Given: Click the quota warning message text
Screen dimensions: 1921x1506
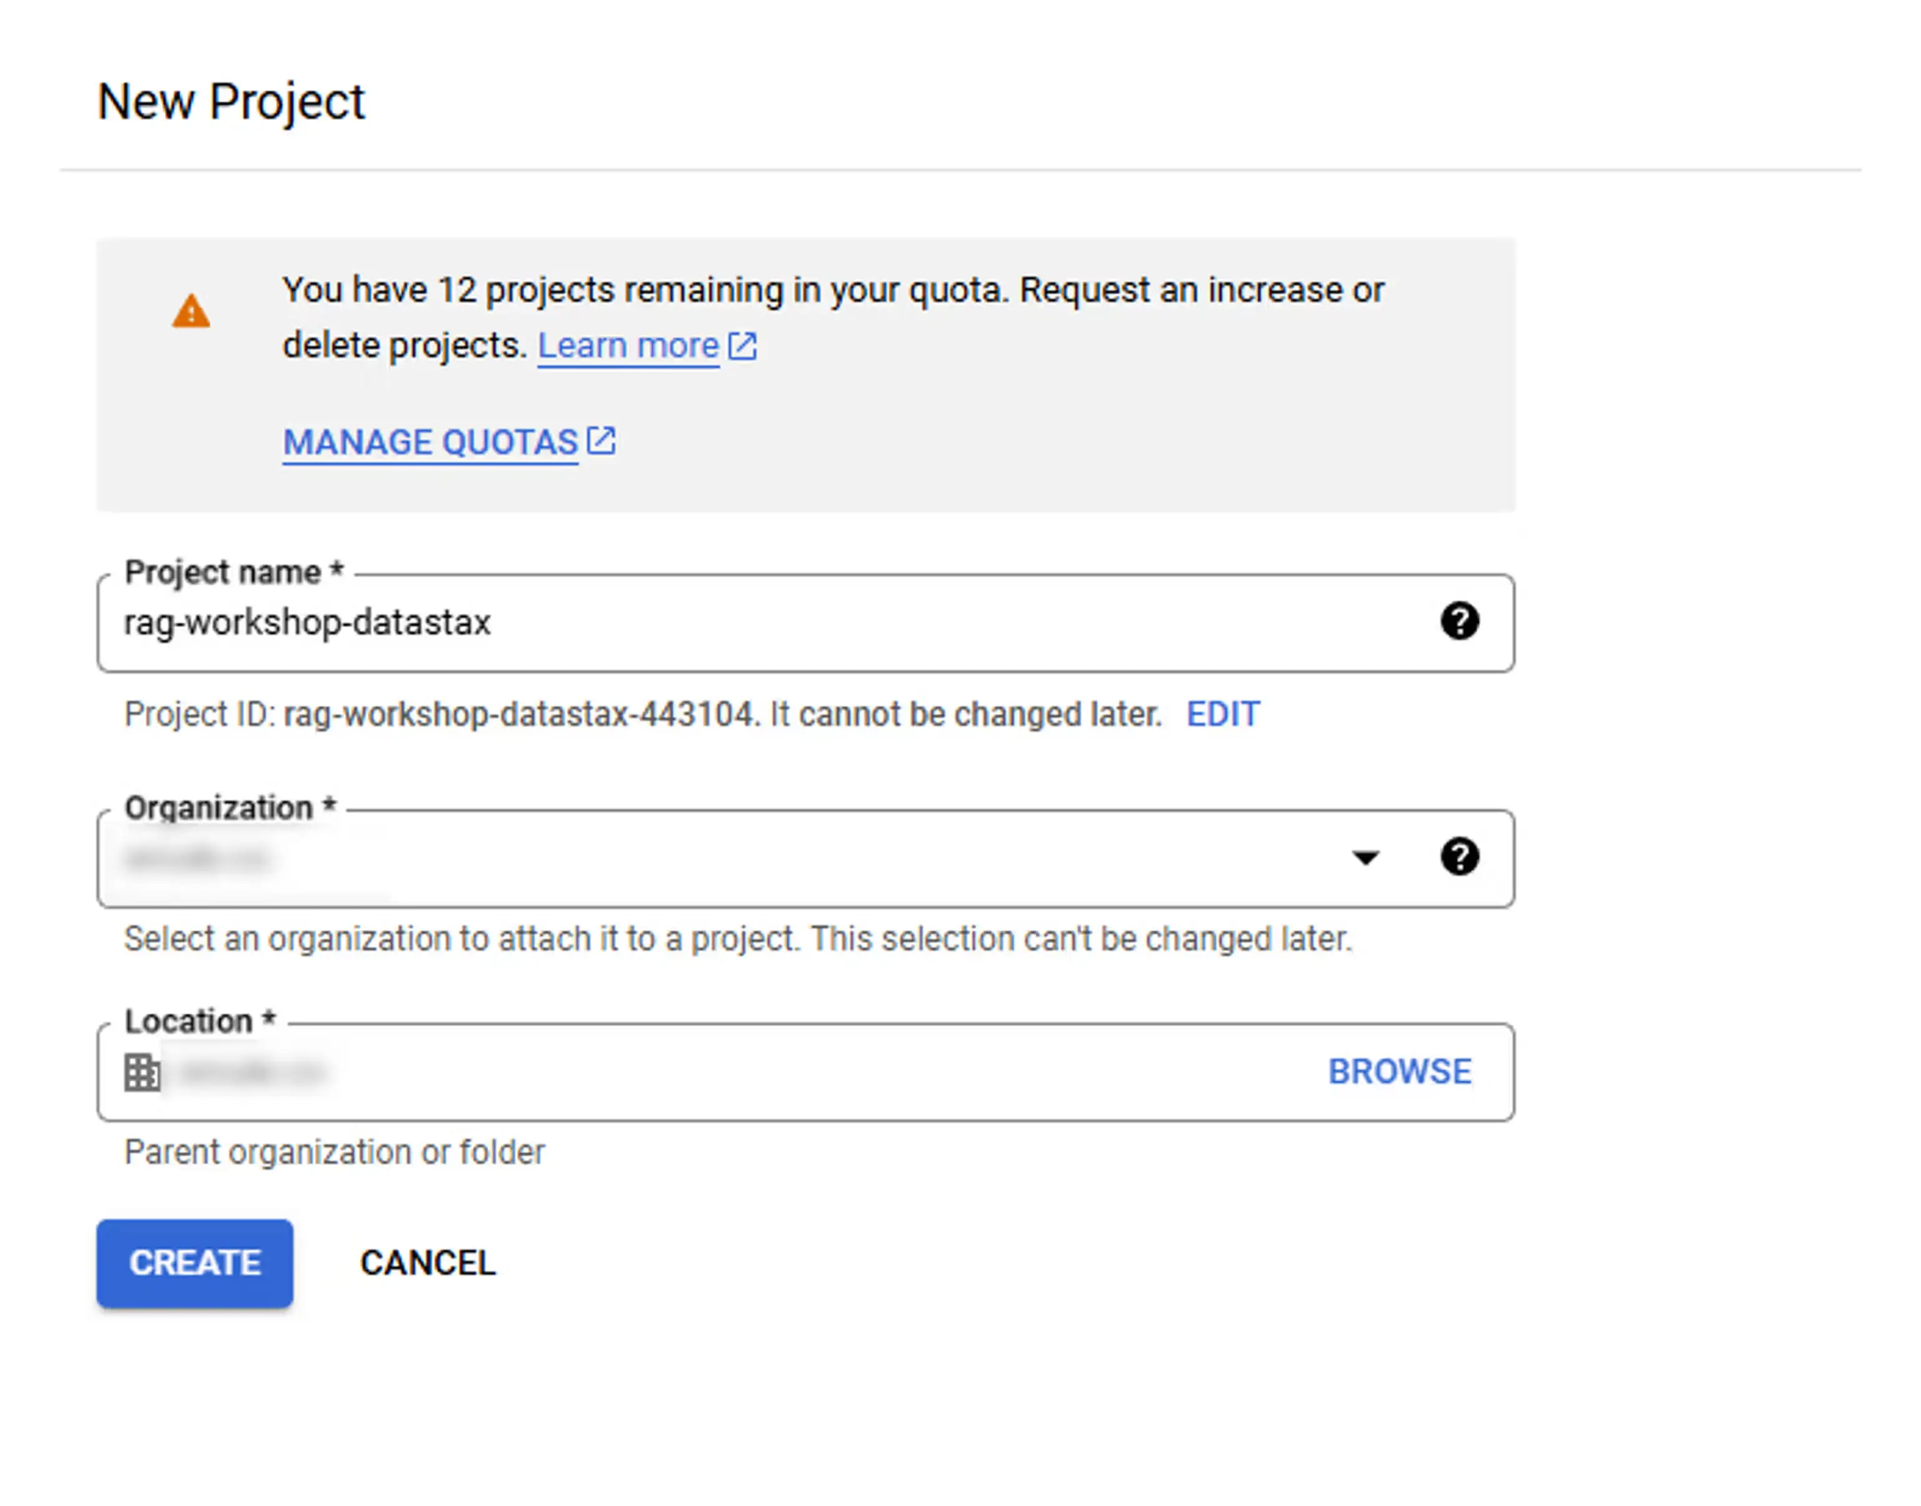Looking at the screenshot, I should pyautogui.click(x=832, y=291).
